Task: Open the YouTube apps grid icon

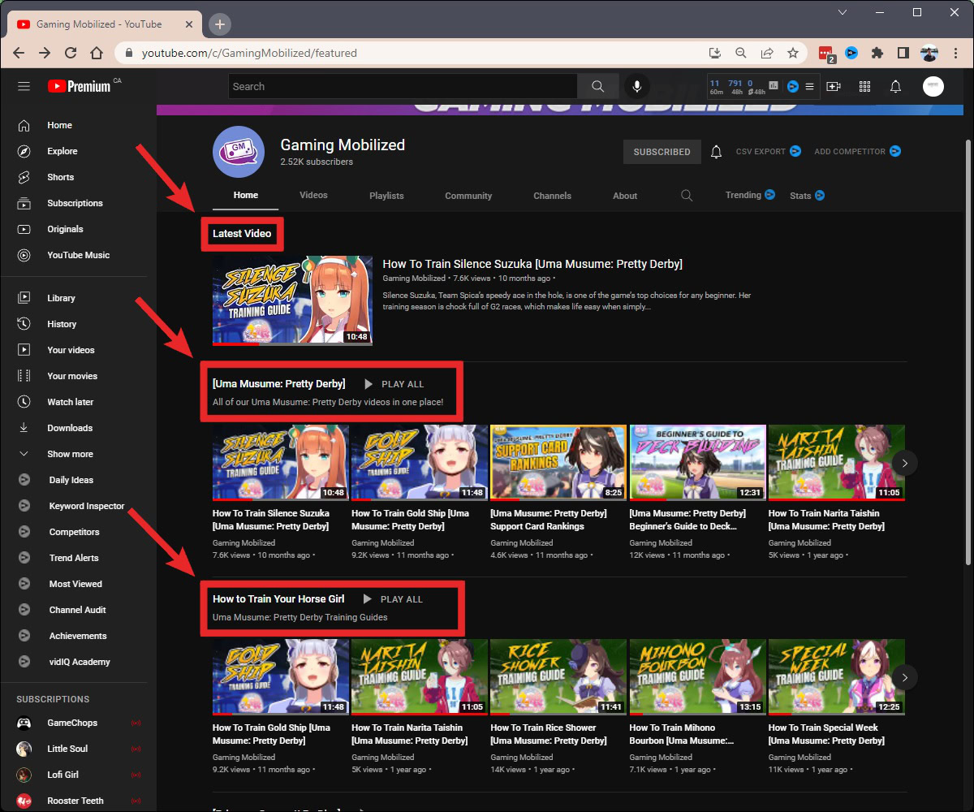Action: 864,86
